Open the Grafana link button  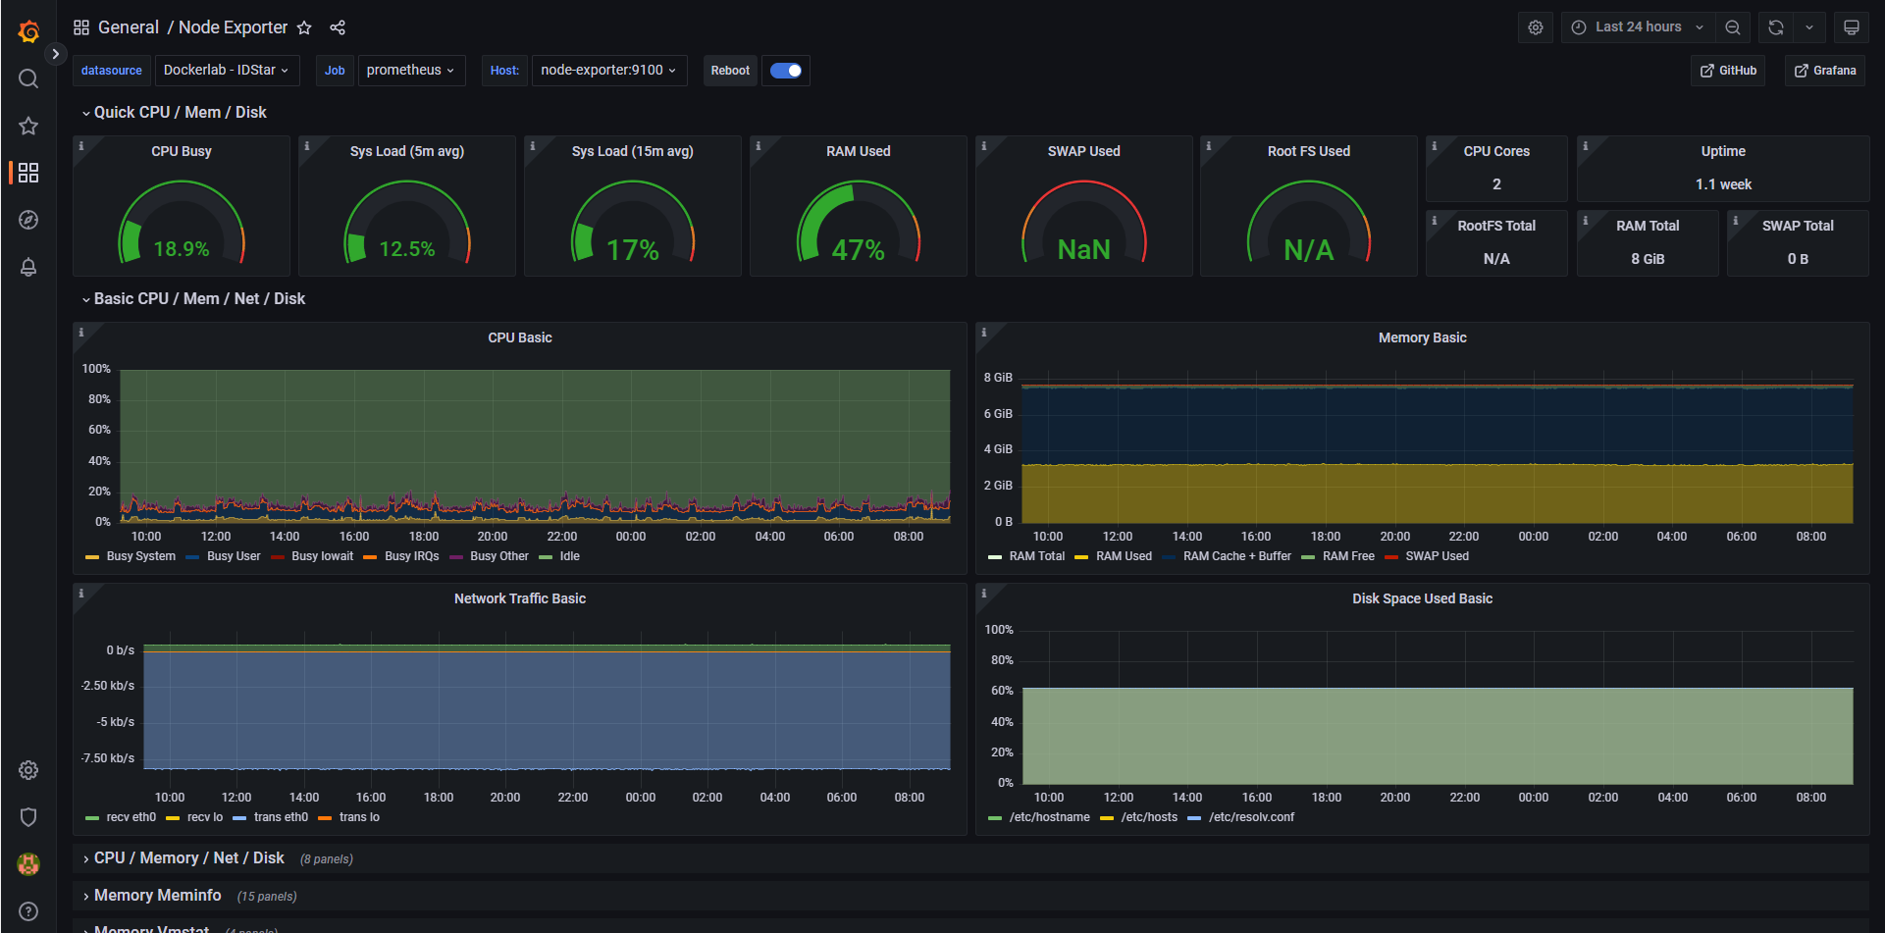(1825, 71)
